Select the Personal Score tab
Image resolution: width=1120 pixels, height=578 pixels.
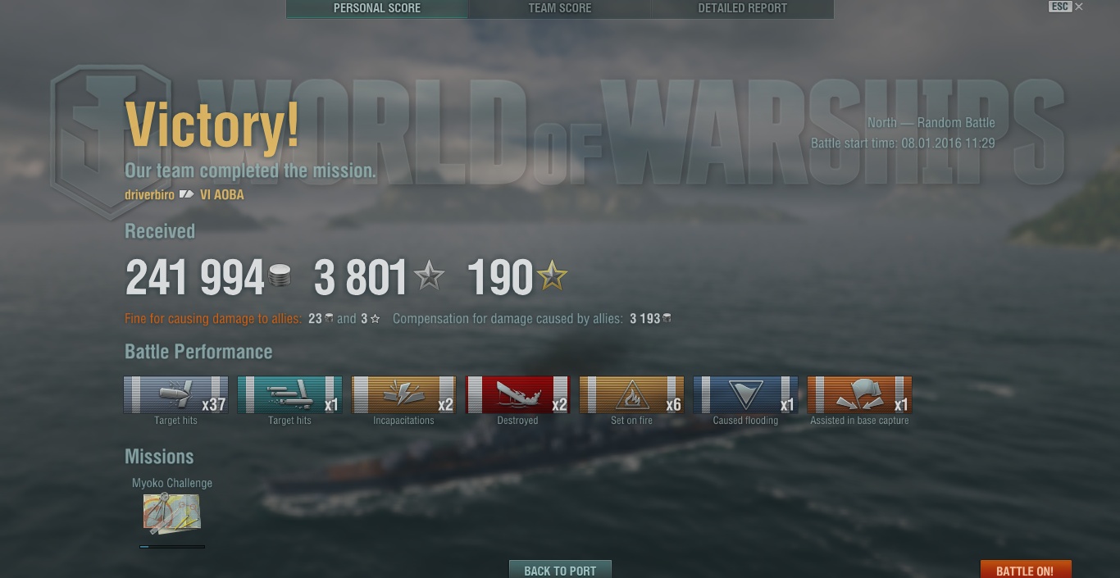(x=377, y=9)
